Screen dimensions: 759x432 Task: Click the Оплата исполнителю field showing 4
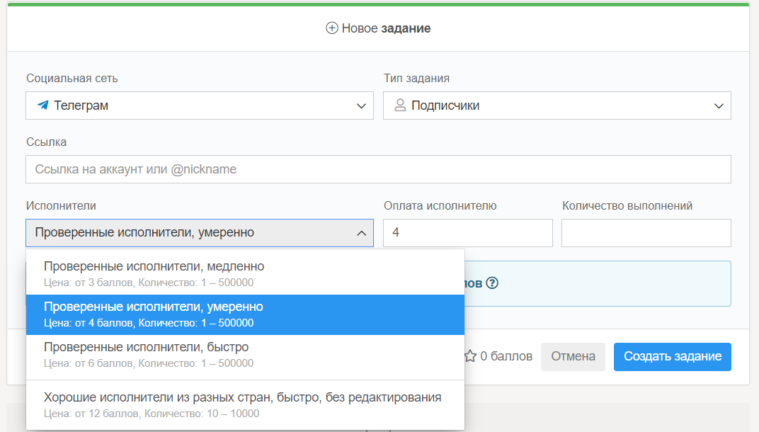pos(467,233)
